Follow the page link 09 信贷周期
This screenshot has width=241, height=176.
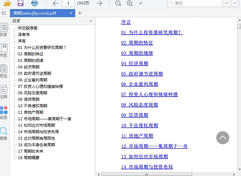click(135, 115)
